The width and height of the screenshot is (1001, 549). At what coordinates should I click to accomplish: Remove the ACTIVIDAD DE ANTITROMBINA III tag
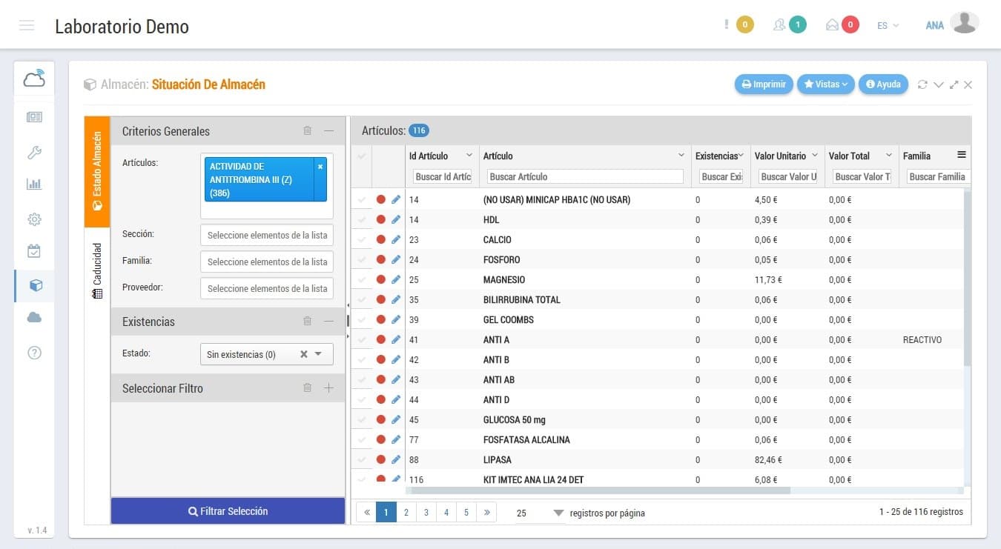tap(320, 167)
